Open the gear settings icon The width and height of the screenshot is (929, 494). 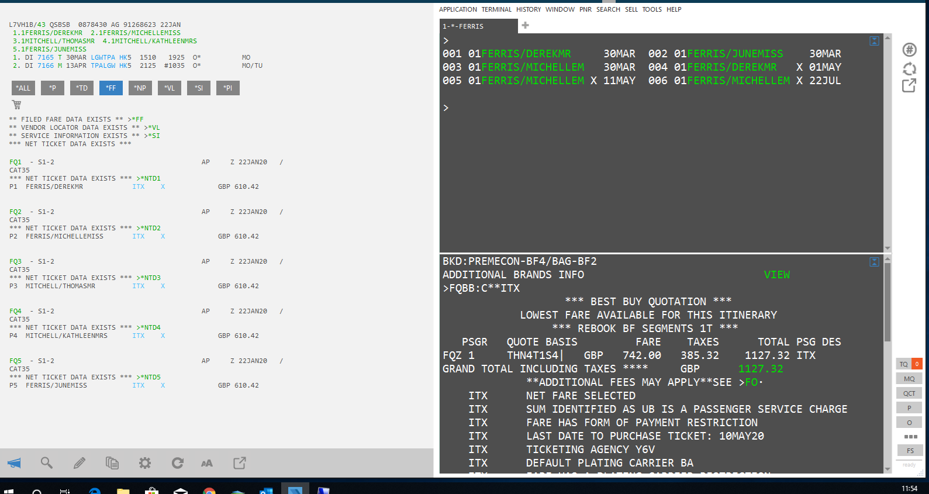[145, 463]
